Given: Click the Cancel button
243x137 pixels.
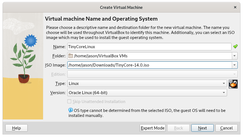Looking at the screenshot, I should pyautogui.click(x=227, y=128).
